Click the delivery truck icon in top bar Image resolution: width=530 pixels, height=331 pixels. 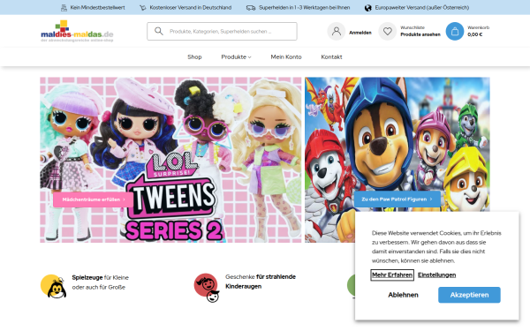[x=251, y=7]
